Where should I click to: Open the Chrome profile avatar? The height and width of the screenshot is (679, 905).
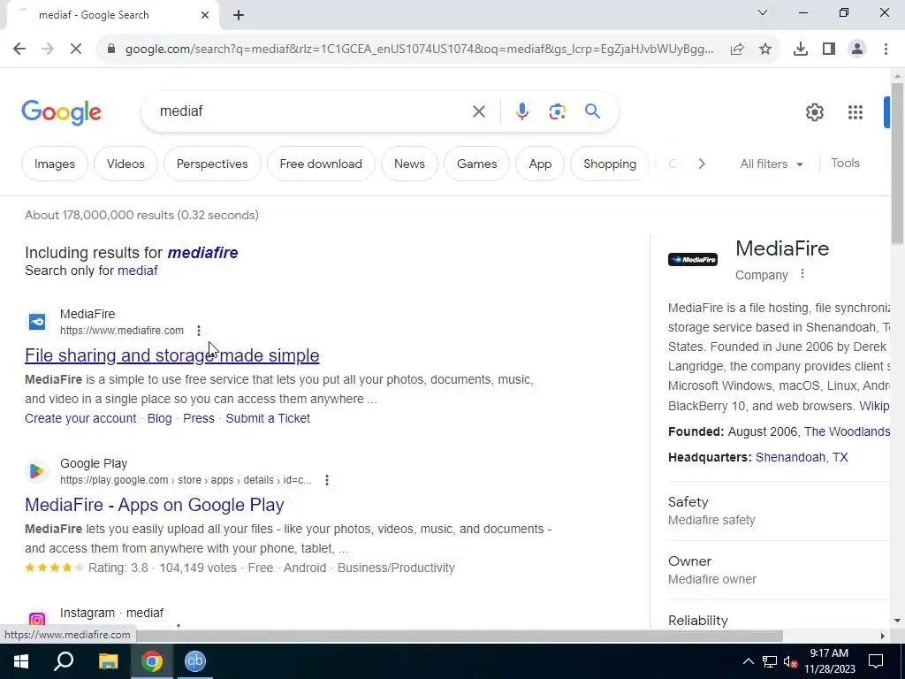pos(857,50)
